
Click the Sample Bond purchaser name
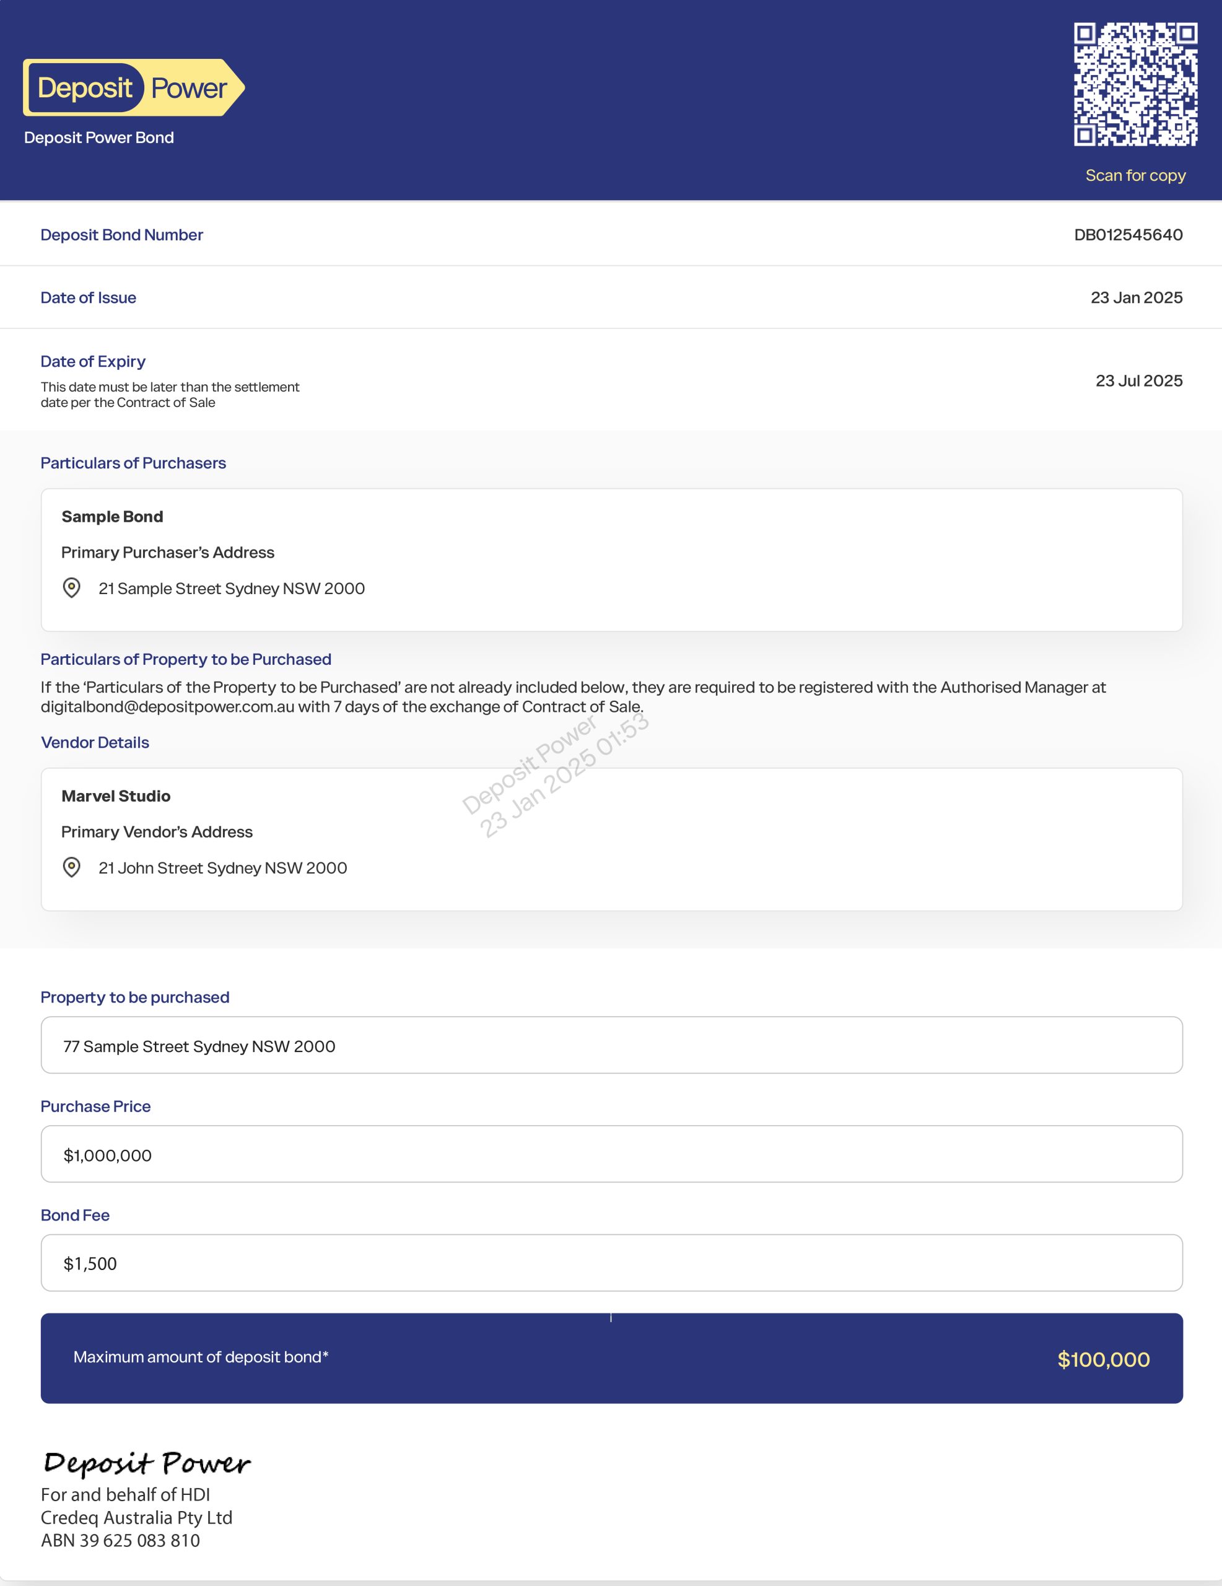(113, 516)
